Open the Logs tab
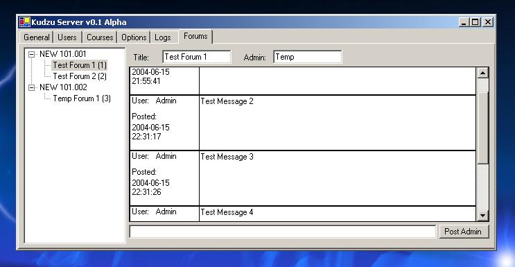Screen dimensions: 515x267 [163, 37]
